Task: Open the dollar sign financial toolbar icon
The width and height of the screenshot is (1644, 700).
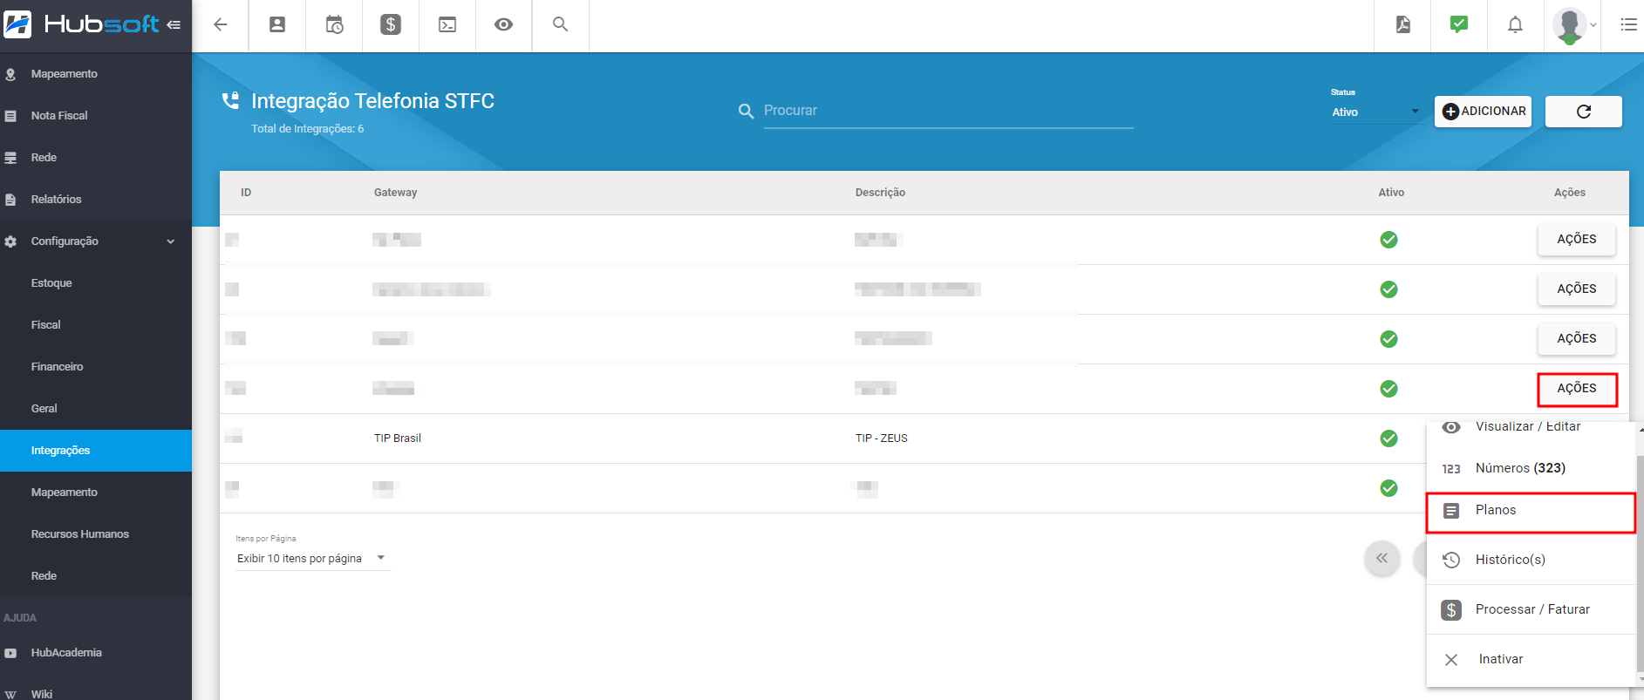Action: (x=391, y=24)
